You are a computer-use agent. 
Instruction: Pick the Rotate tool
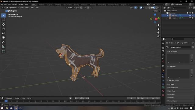coord(3,29)
